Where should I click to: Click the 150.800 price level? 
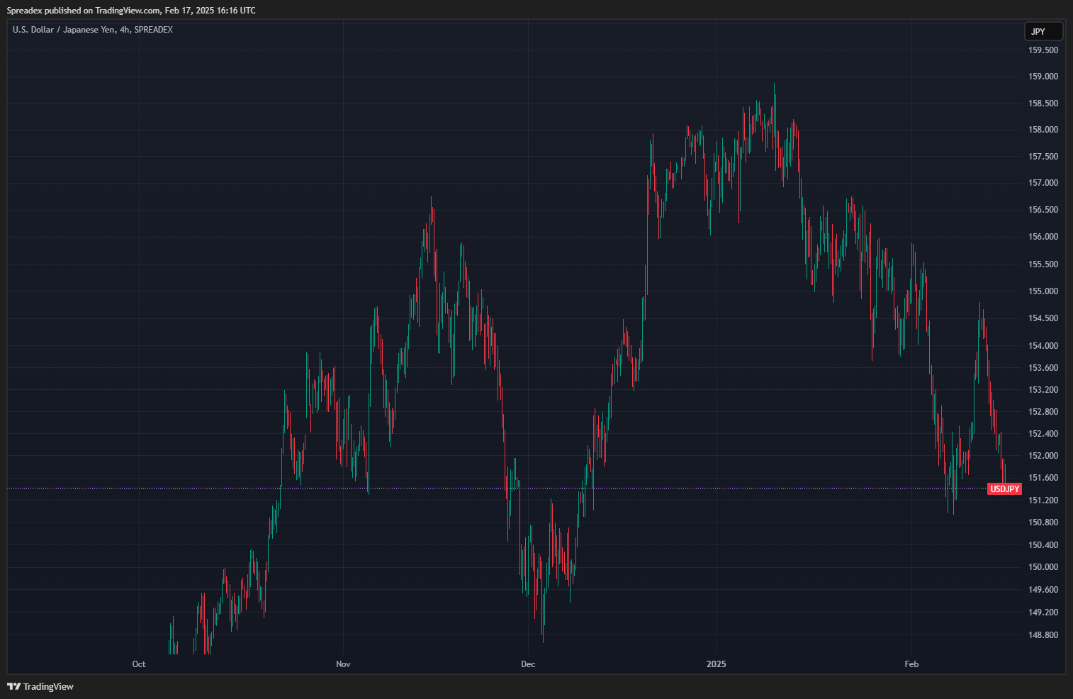pyautogui.click(x=1043, y=522)
